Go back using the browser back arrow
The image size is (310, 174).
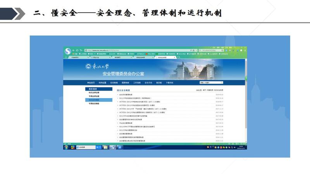[74, 50]
